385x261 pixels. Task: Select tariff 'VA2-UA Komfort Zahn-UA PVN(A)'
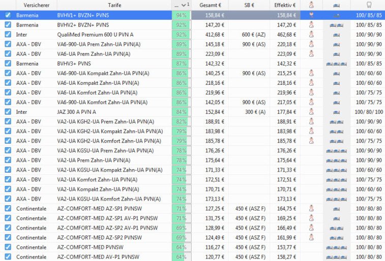click(97, 179)
